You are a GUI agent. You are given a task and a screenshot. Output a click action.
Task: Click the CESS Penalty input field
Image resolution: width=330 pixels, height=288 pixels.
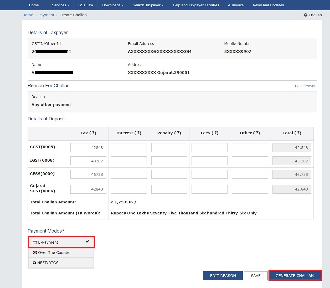coord(169,174)
